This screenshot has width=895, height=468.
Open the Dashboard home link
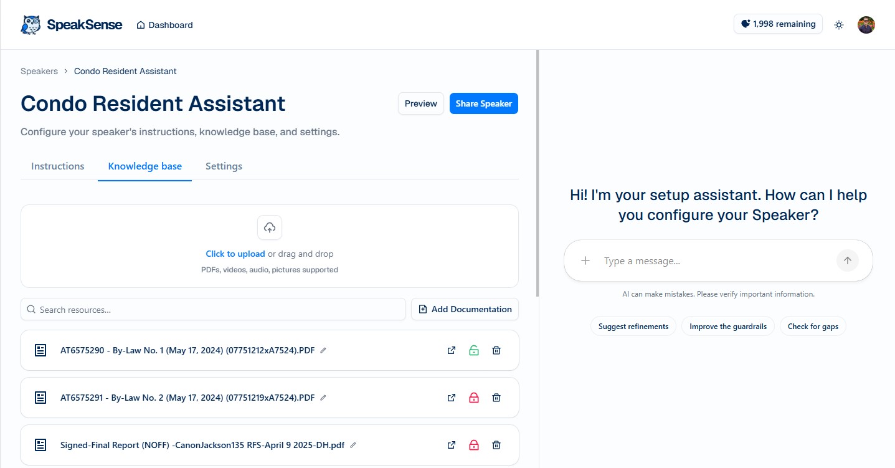tap(165, 25)
